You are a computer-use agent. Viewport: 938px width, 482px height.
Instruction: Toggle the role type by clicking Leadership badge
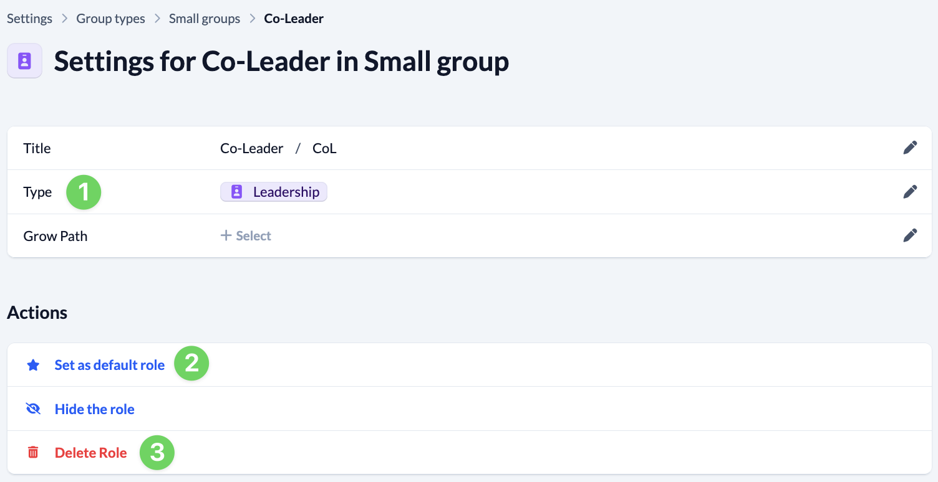tap(274, 192)
